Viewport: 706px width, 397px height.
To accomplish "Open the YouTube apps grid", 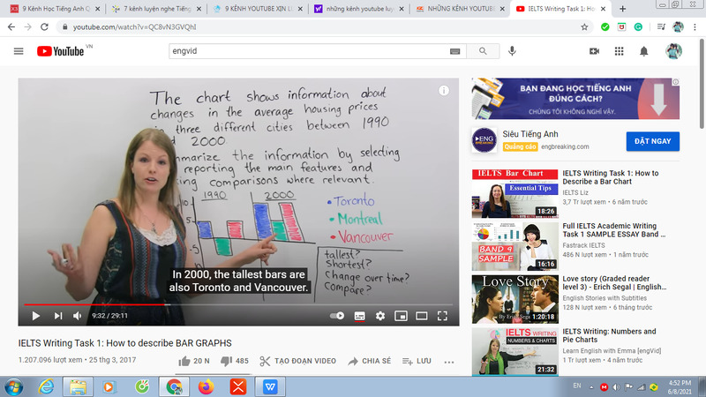I will [x=620, y=51].
